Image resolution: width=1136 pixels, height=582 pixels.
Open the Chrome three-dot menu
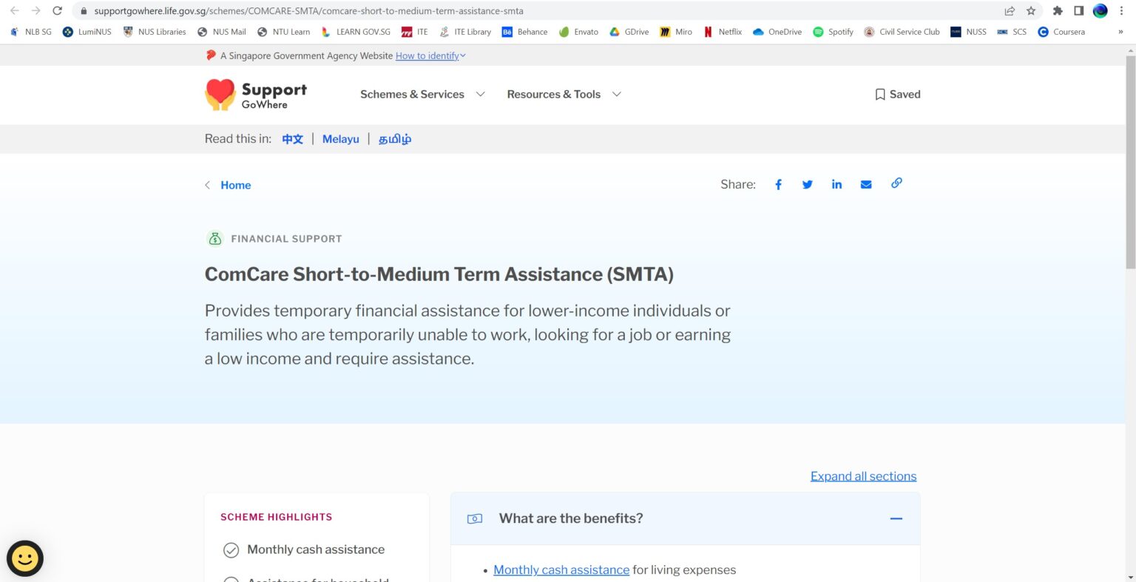1121,11
